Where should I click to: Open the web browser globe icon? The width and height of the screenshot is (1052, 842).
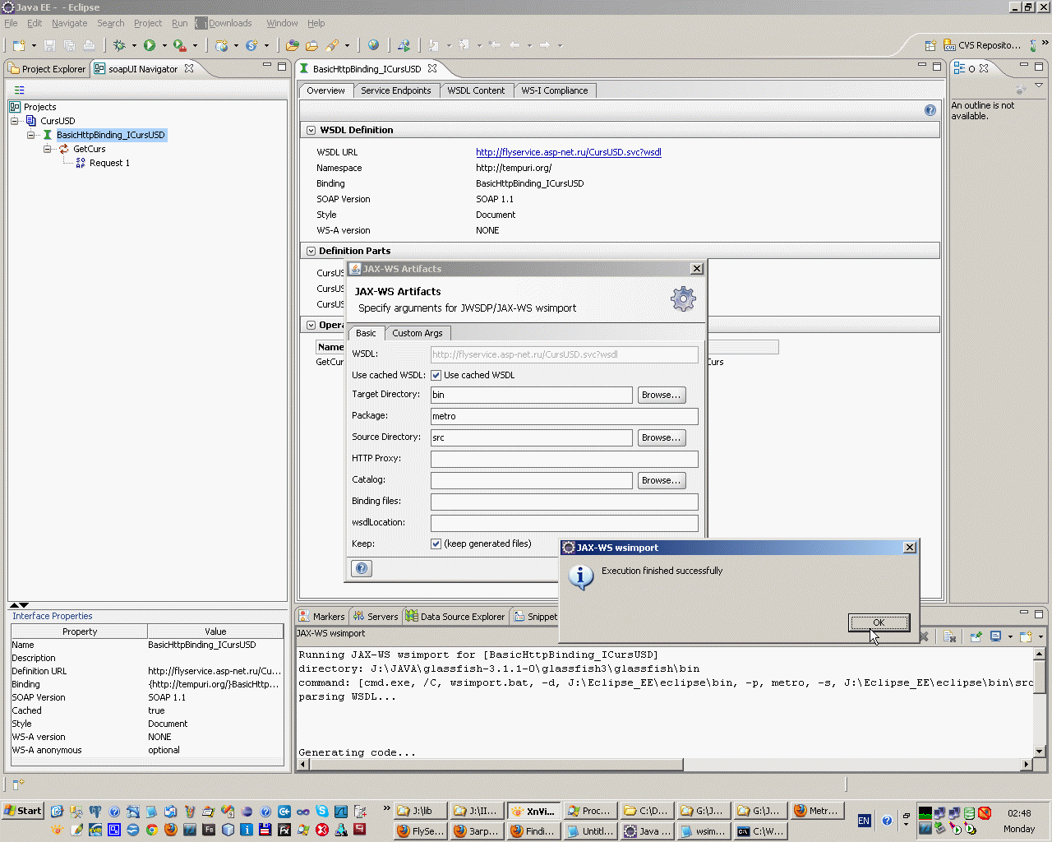(x=373, y=46)
